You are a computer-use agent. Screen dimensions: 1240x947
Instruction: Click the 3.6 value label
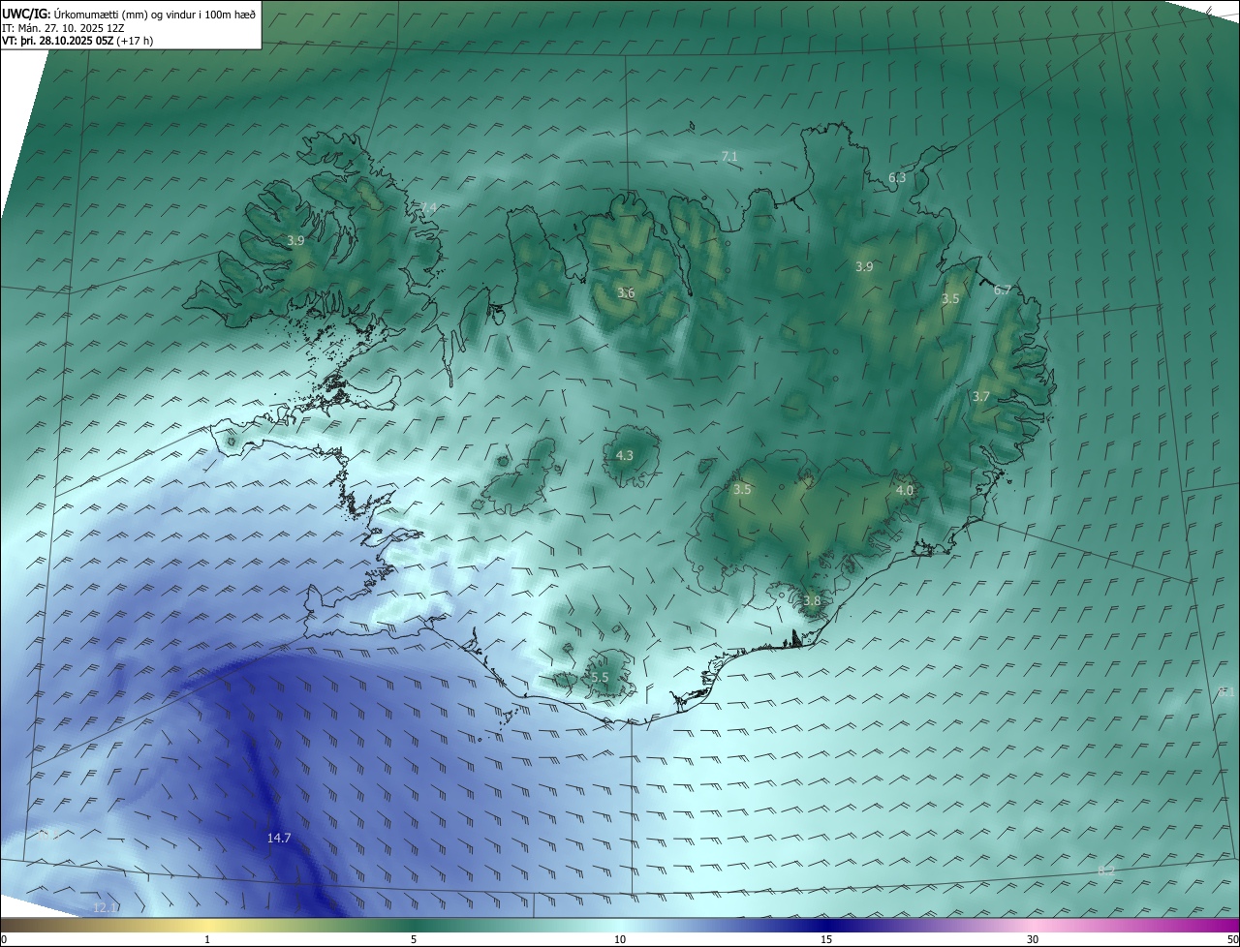626,292
